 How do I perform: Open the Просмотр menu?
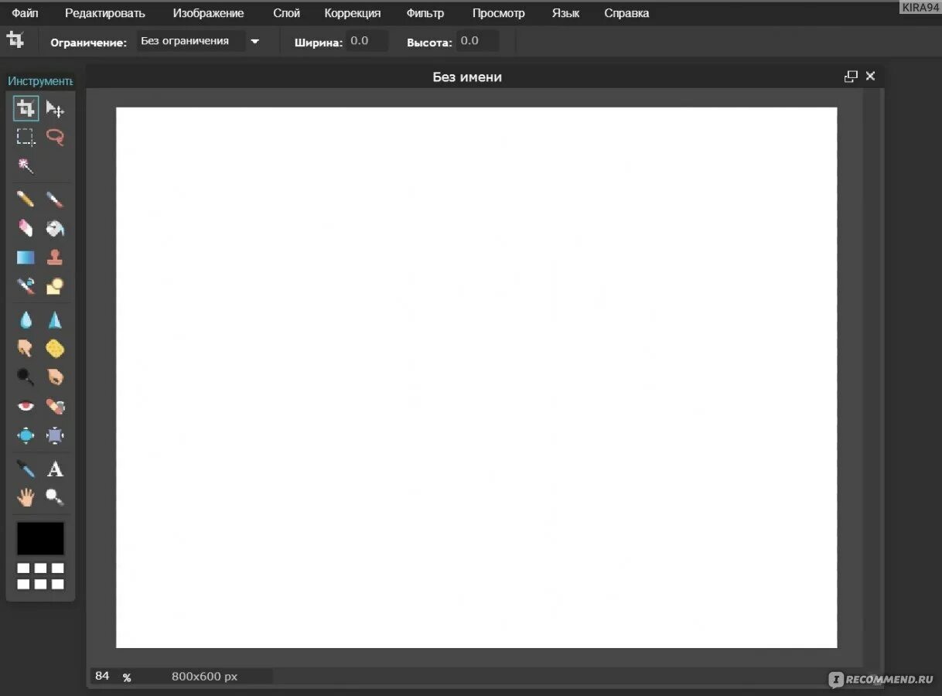click(x=498, y=13)
